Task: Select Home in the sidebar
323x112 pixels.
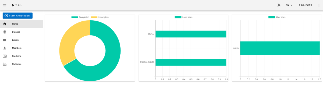Action: (22, 24)
